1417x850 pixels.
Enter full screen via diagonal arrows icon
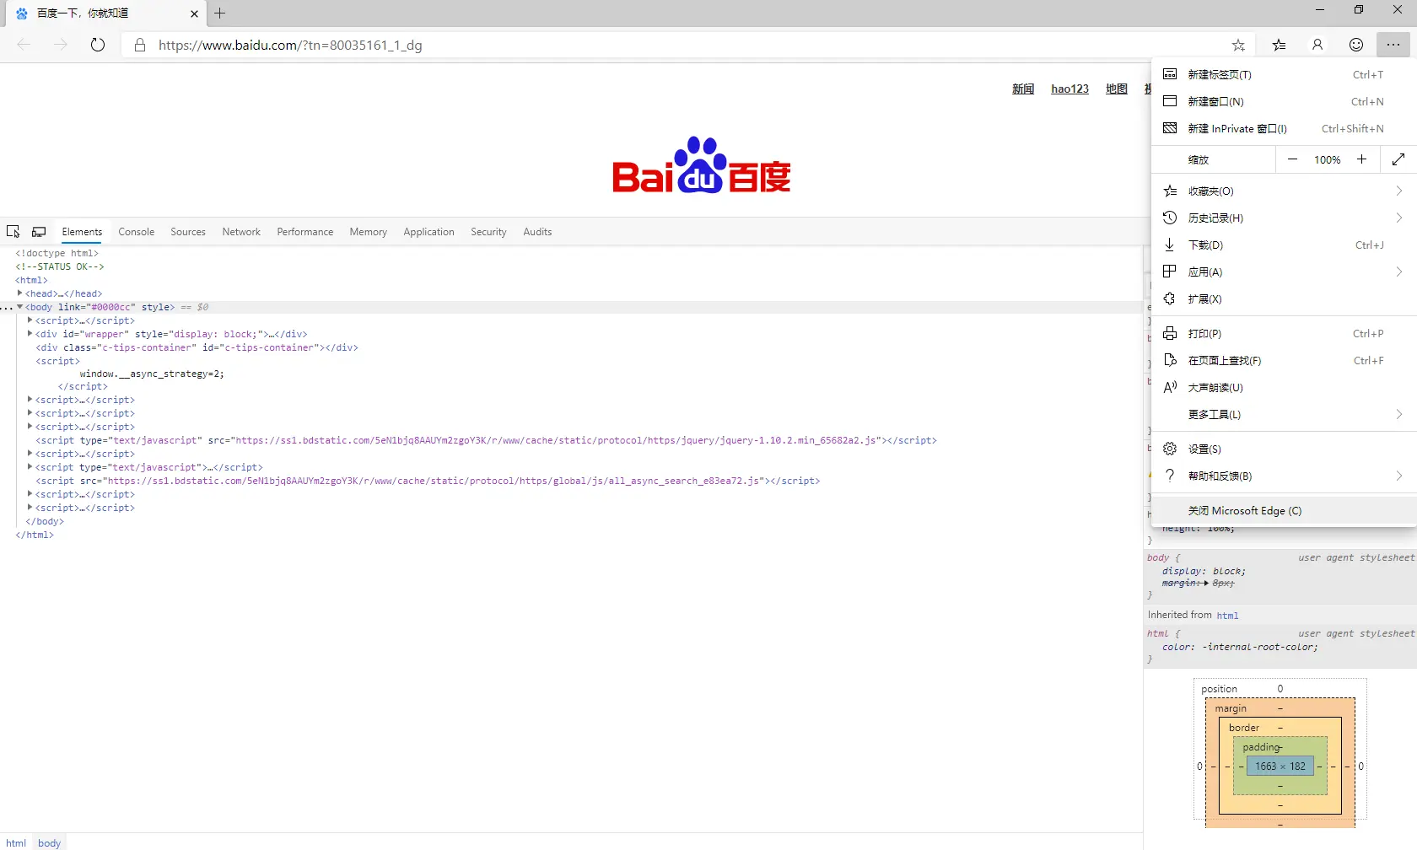[1398, 159]
